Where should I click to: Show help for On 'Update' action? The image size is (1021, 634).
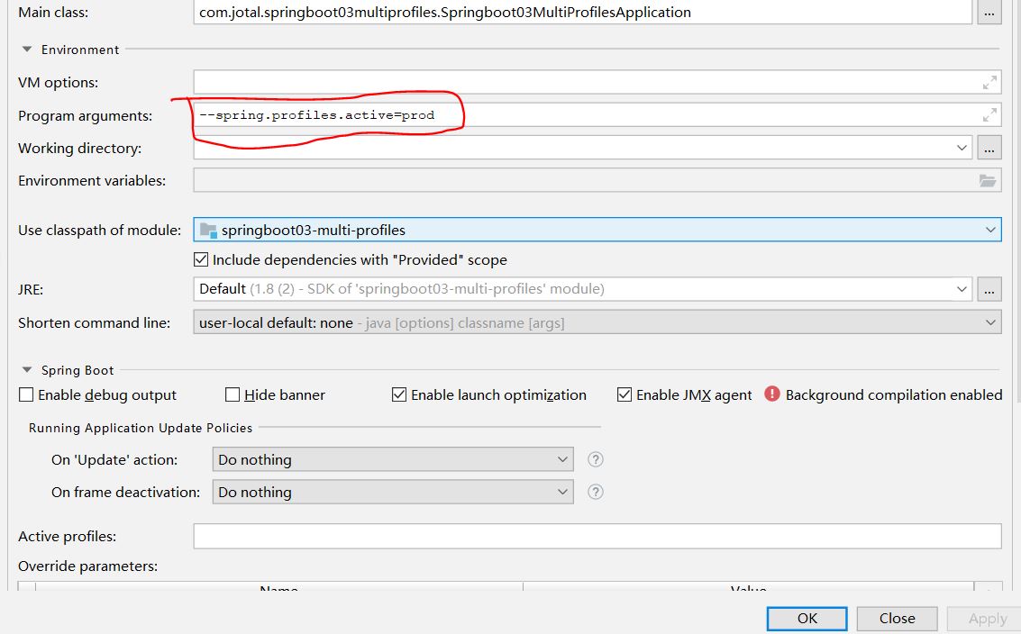[595, 459]
